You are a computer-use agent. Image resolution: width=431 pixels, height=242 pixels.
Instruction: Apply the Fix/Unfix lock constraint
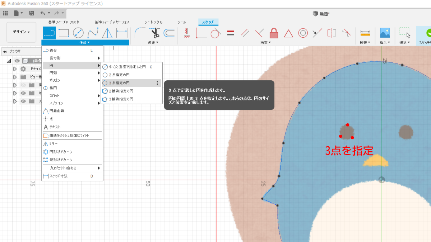[x=274, y=33]
